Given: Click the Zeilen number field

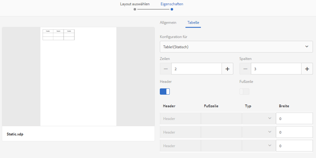Looking at the screenshot, I should pyautogui.click(x=196, y=69).
